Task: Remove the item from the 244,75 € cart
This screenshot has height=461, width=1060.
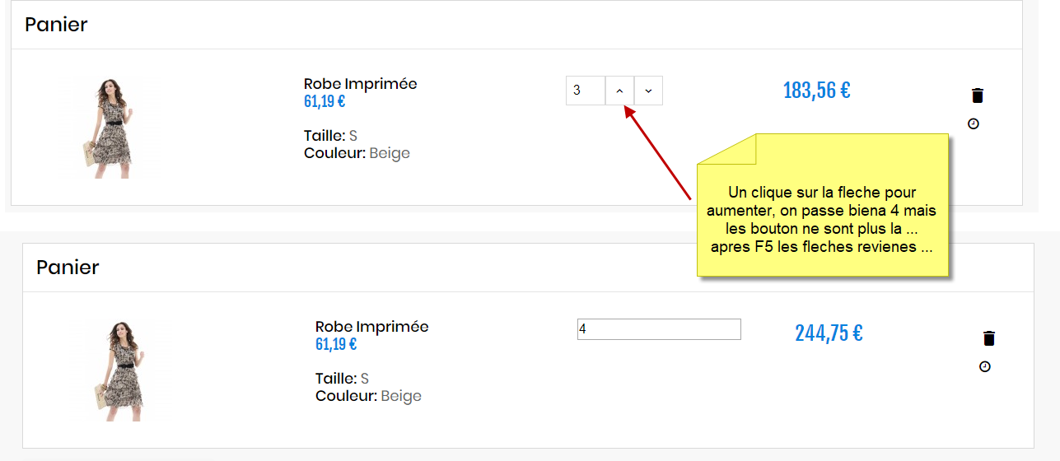Action: 989,338
